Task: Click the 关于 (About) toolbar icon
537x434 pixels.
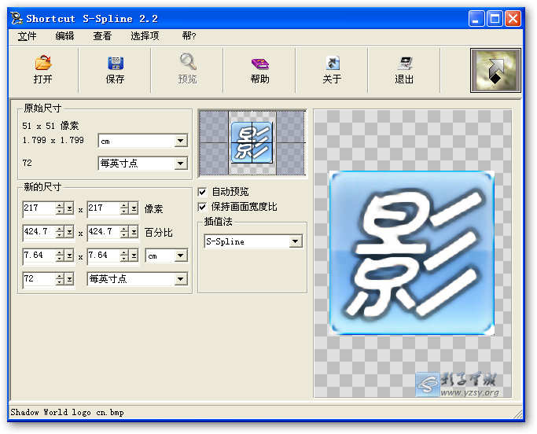Action: click(x=332, y=64)
